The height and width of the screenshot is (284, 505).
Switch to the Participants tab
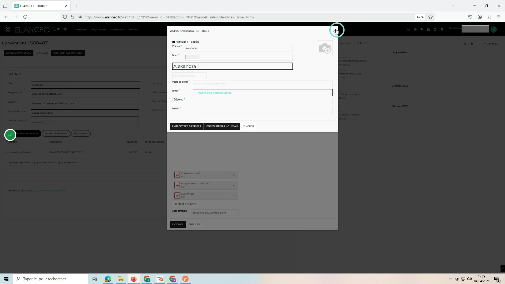81,133
